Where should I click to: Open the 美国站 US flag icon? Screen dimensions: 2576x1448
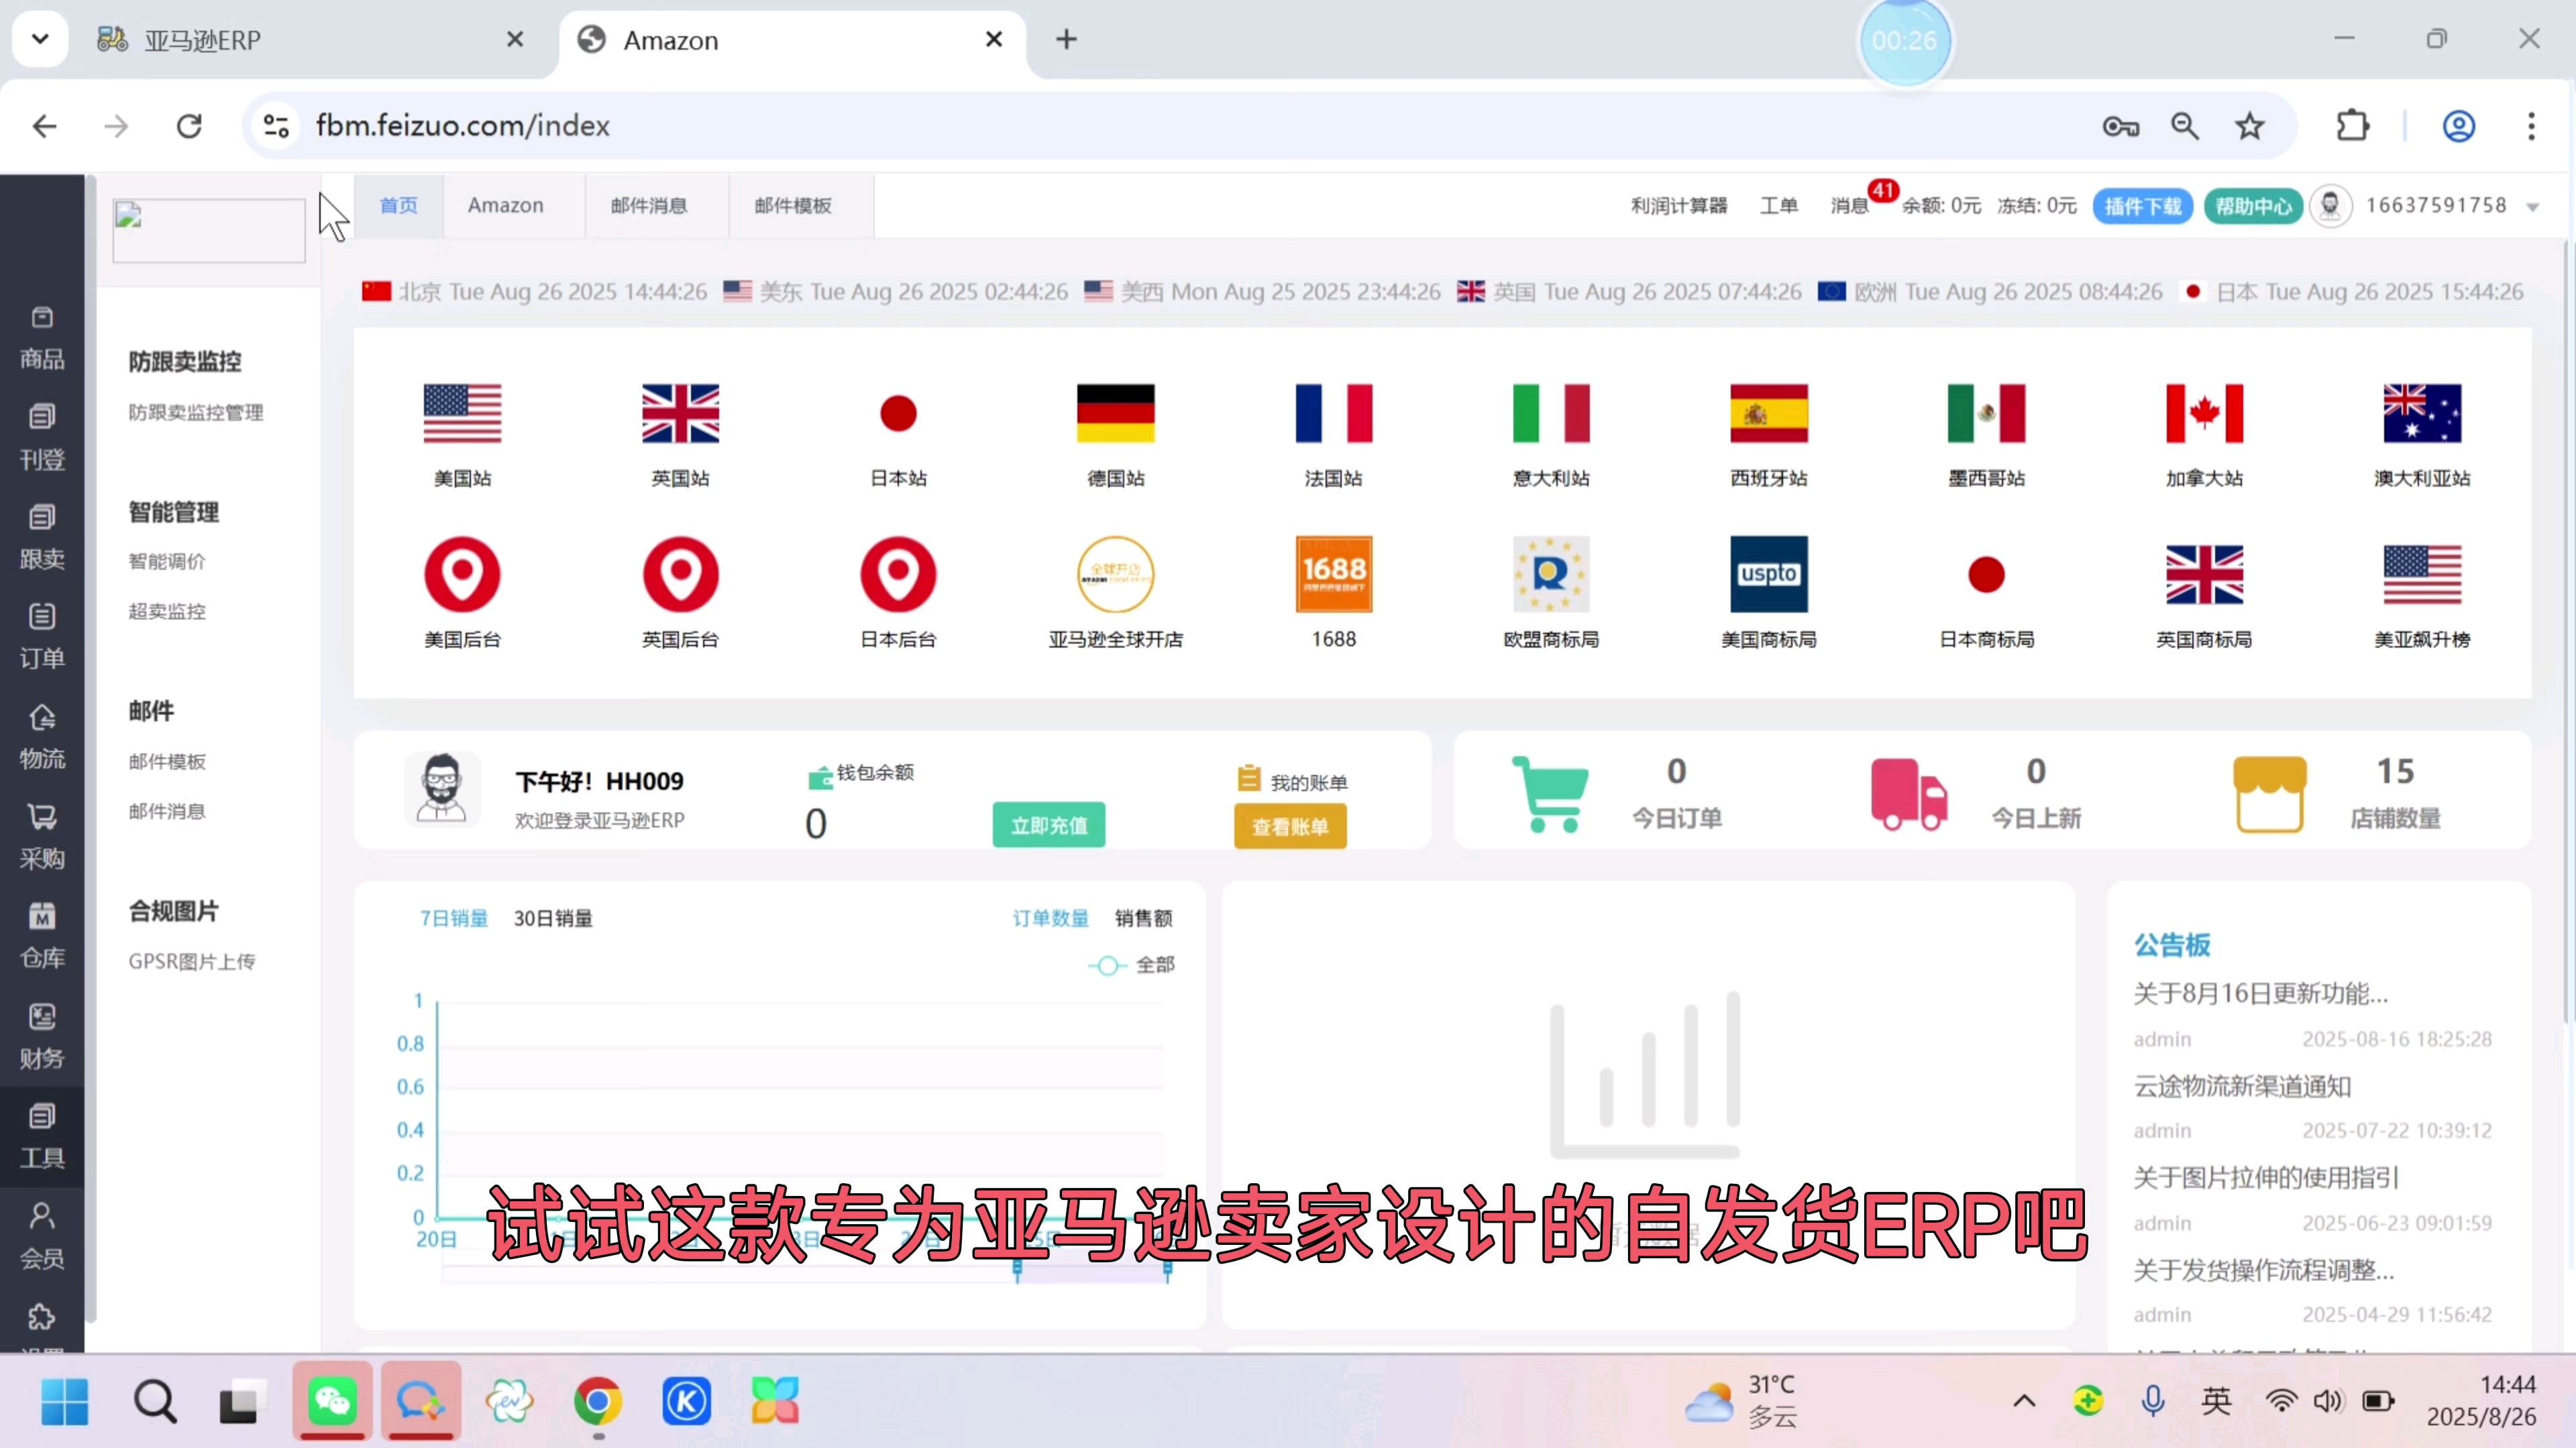point(462,413)
